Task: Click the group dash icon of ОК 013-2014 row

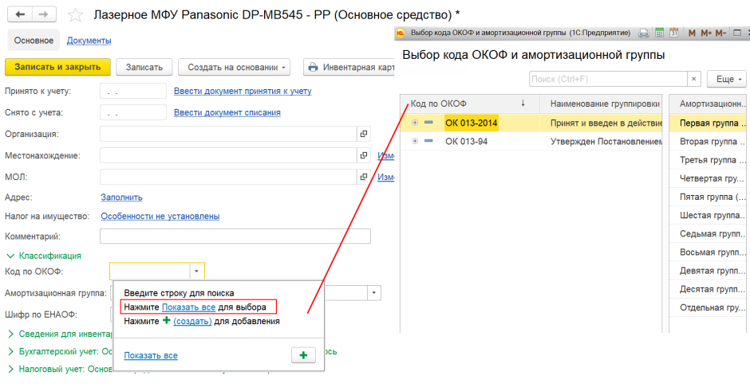Action: (428, 123)
